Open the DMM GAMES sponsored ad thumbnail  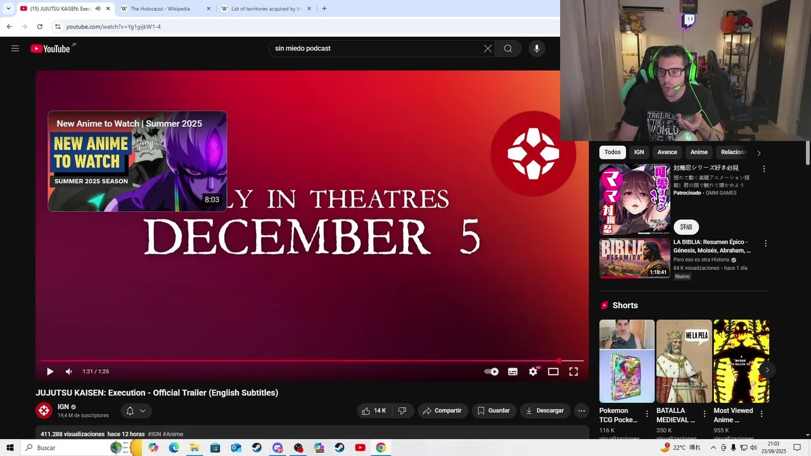pos(635,199)
